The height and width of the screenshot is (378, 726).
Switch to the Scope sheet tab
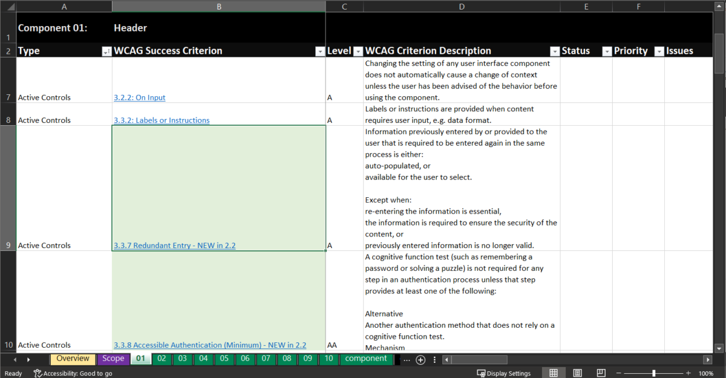[x=113, y=359]
